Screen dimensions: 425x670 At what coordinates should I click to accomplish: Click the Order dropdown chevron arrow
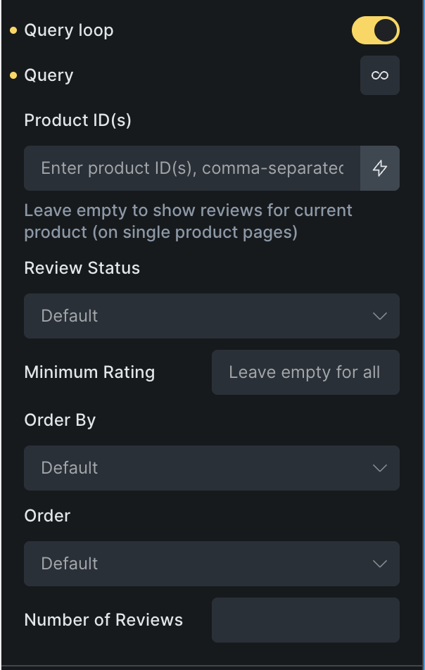(x=380, y=564)
